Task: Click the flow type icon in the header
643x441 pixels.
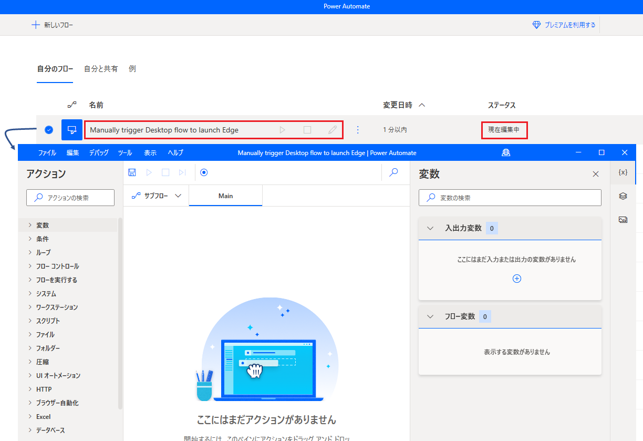Action: [72, 105]
